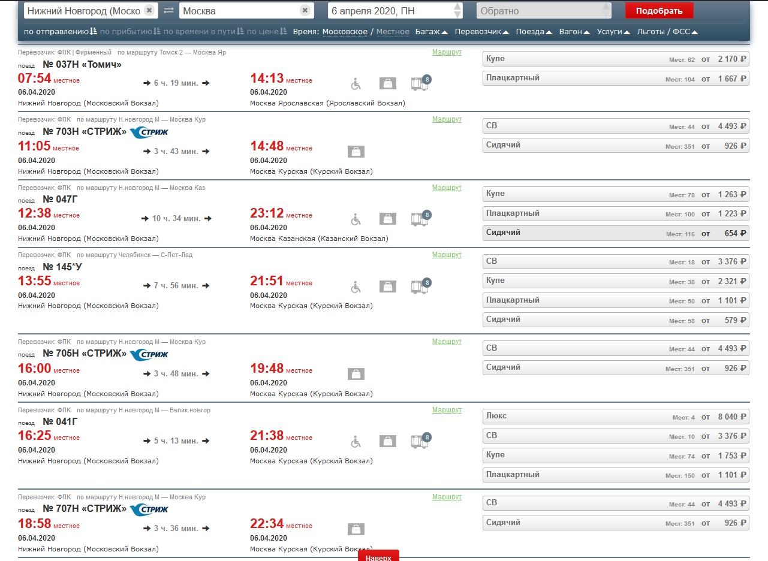Open the Перевозчик filter dropdown
Screen dimensions: 768x561
(482, 32)
